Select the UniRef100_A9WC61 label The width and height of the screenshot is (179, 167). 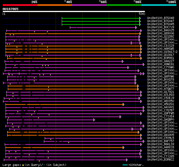pos(161,64)
